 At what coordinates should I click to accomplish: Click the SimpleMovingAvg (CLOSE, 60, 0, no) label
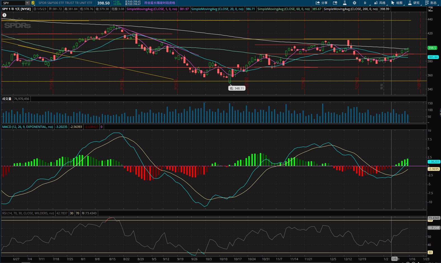coord(284,9)
